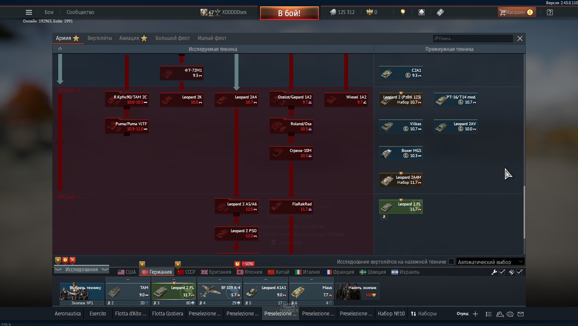Viewport: 578px width, 326px height.
Task: Switch to the Авиация tab
Action: click(133, 38)
